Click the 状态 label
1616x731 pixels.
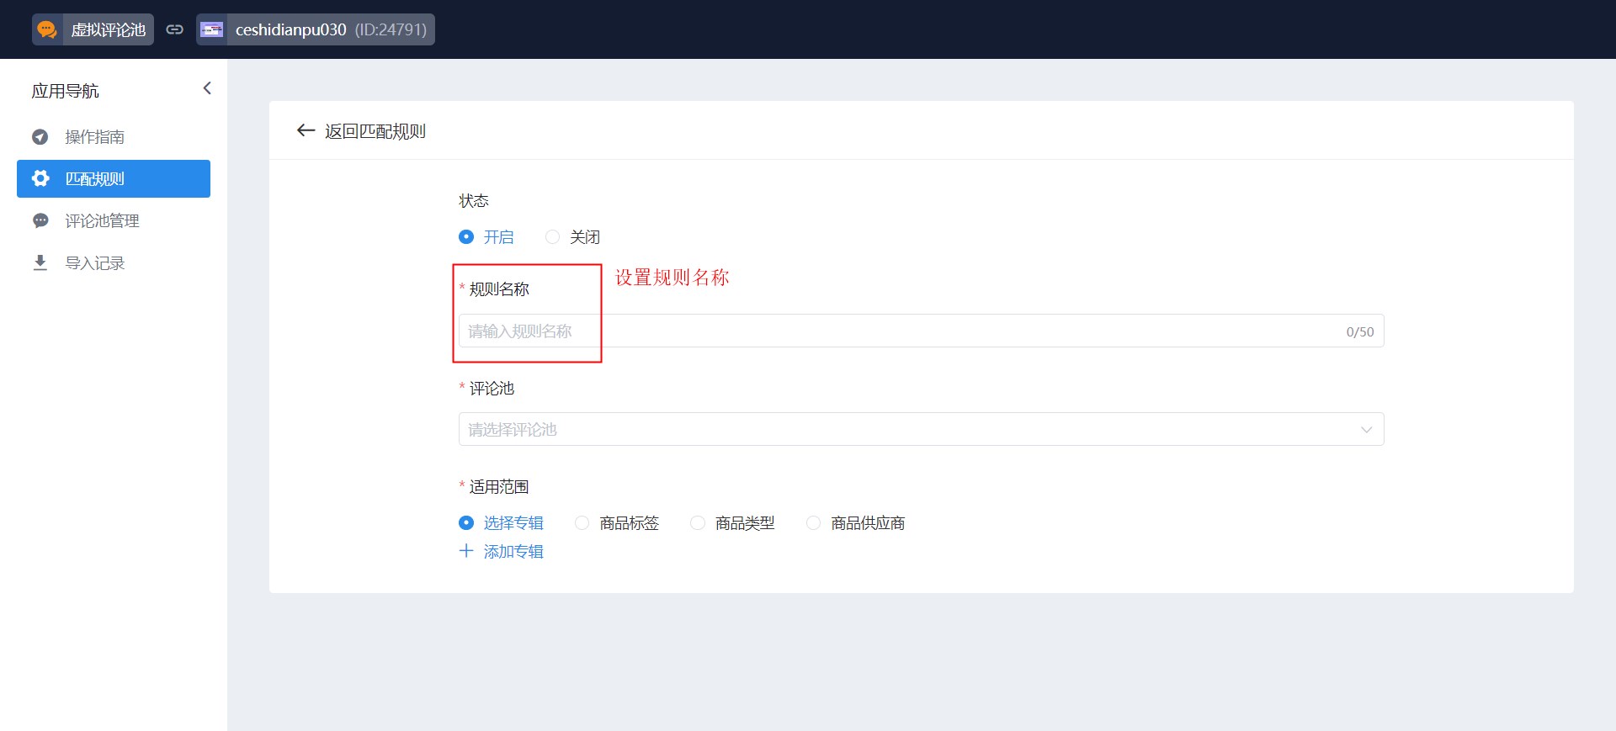(x=474, y=201)
